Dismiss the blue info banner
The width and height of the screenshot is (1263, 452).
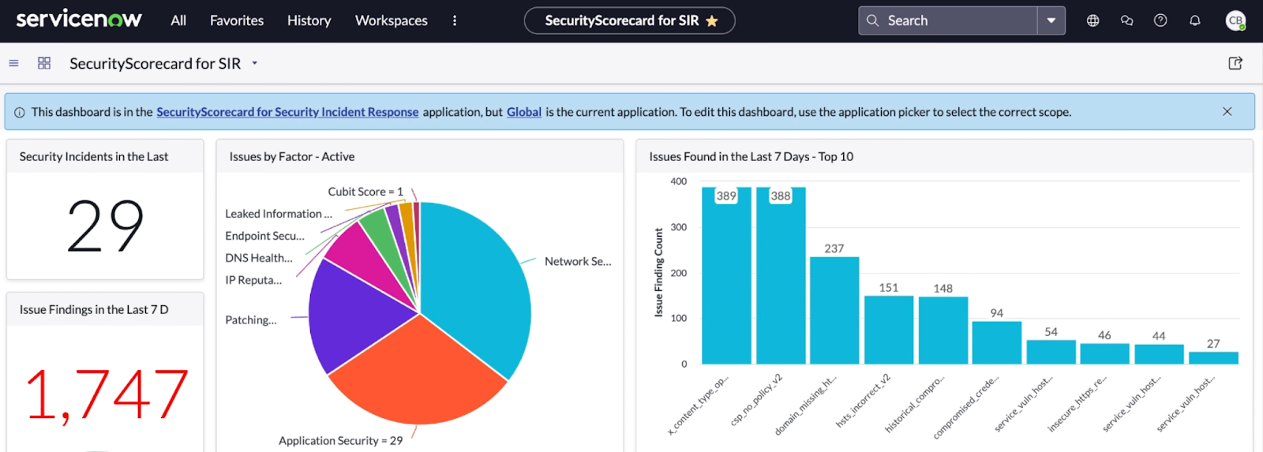(1227, 111)
